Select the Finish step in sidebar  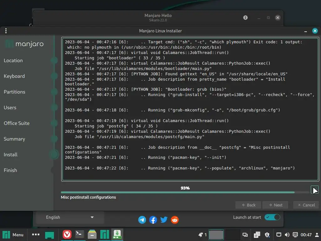(x=10, y=170)
